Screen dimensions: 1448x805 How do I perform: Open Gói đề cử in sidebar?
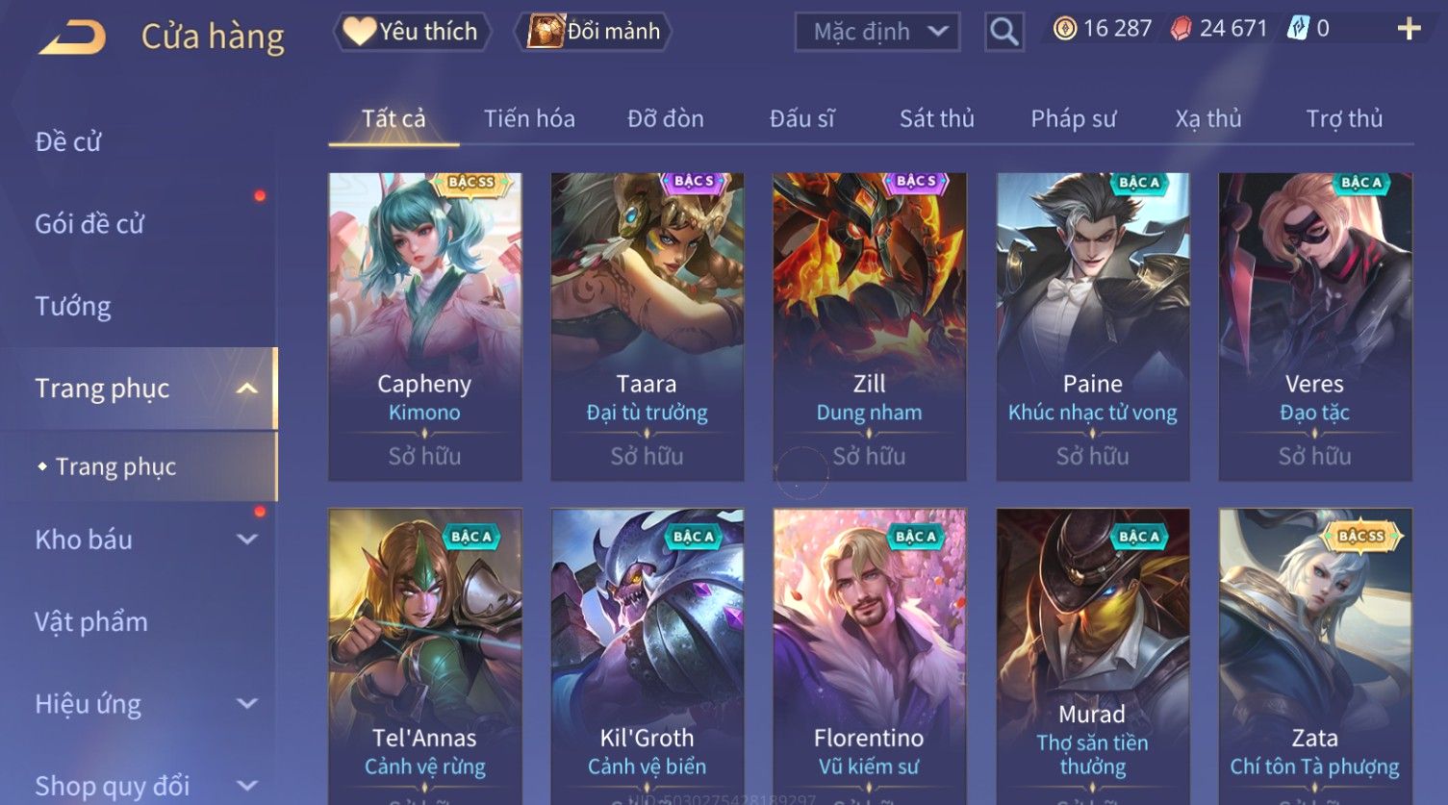click(x=89, y=224)
